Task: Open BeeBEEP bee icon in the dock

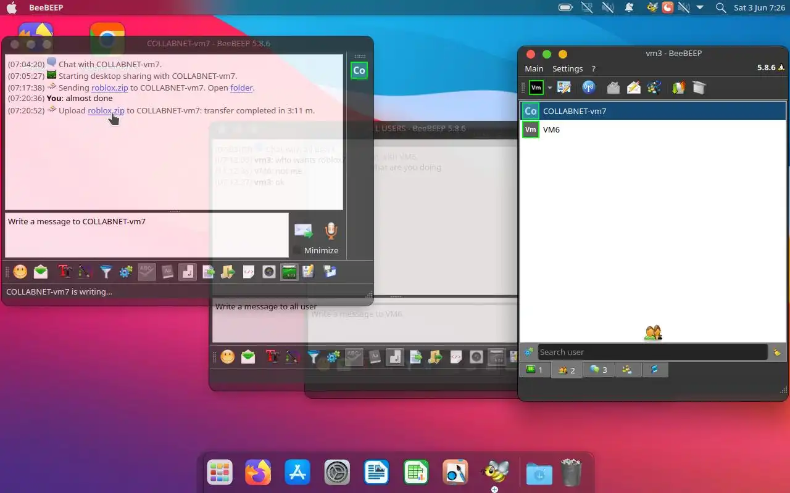Action: tap(495, 472)
